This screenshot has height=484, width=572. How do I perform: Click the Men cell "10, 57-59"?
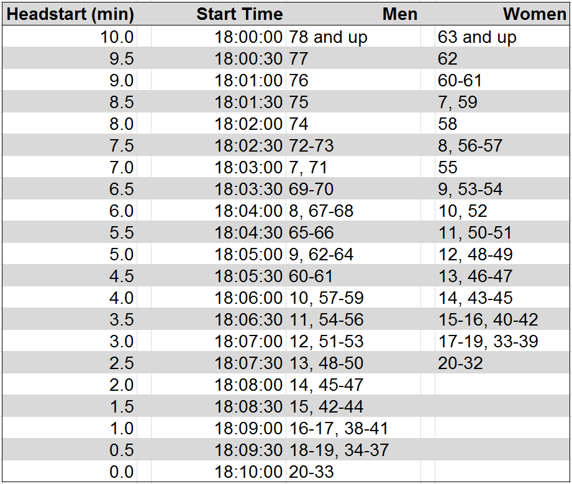pyautogui.click(x=327, y=298)
